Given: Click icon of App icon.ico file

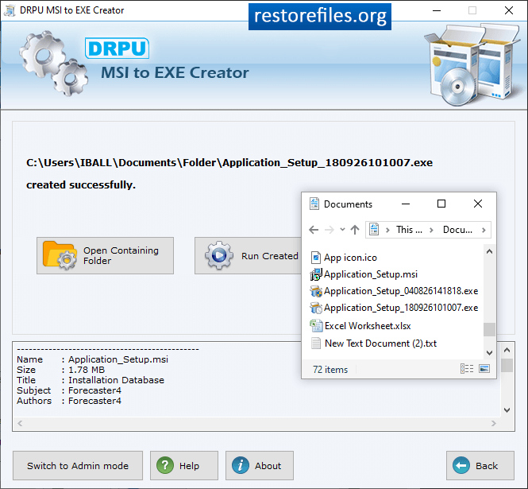Looking at the screenshot, I should pos(316,258).
